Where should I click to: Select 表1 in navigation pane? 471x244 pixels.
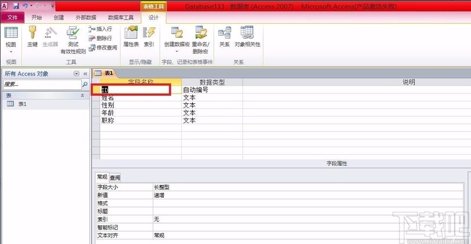pyautogui.click(x=46, y=104)
